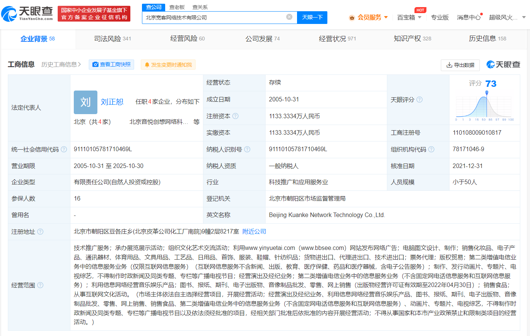530x336 pixels.
Task: Clear the search box with the × icon
Action: click(289, 17)
